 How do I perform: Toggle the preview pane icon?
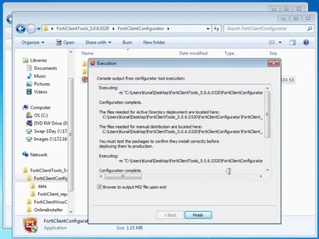click(x=293, y=42)
